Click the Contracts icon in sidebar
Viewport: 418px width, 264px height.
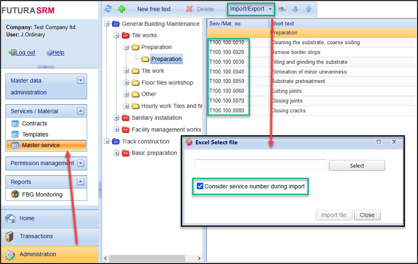(15, 124)
